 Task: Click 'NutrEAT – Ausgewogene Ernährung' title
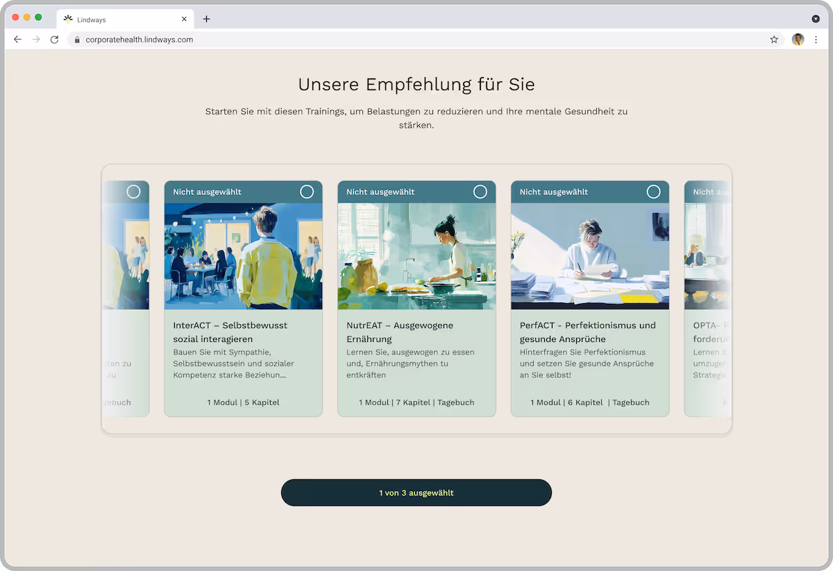point(400,332)
